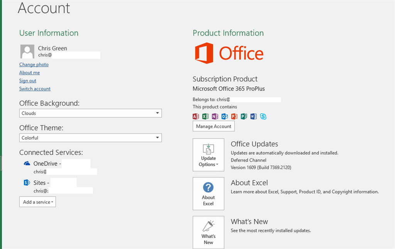The height and width of the screenshot is (249, 395).
Task: Click the About Excel heading text
Action: (x=250, y=183)
